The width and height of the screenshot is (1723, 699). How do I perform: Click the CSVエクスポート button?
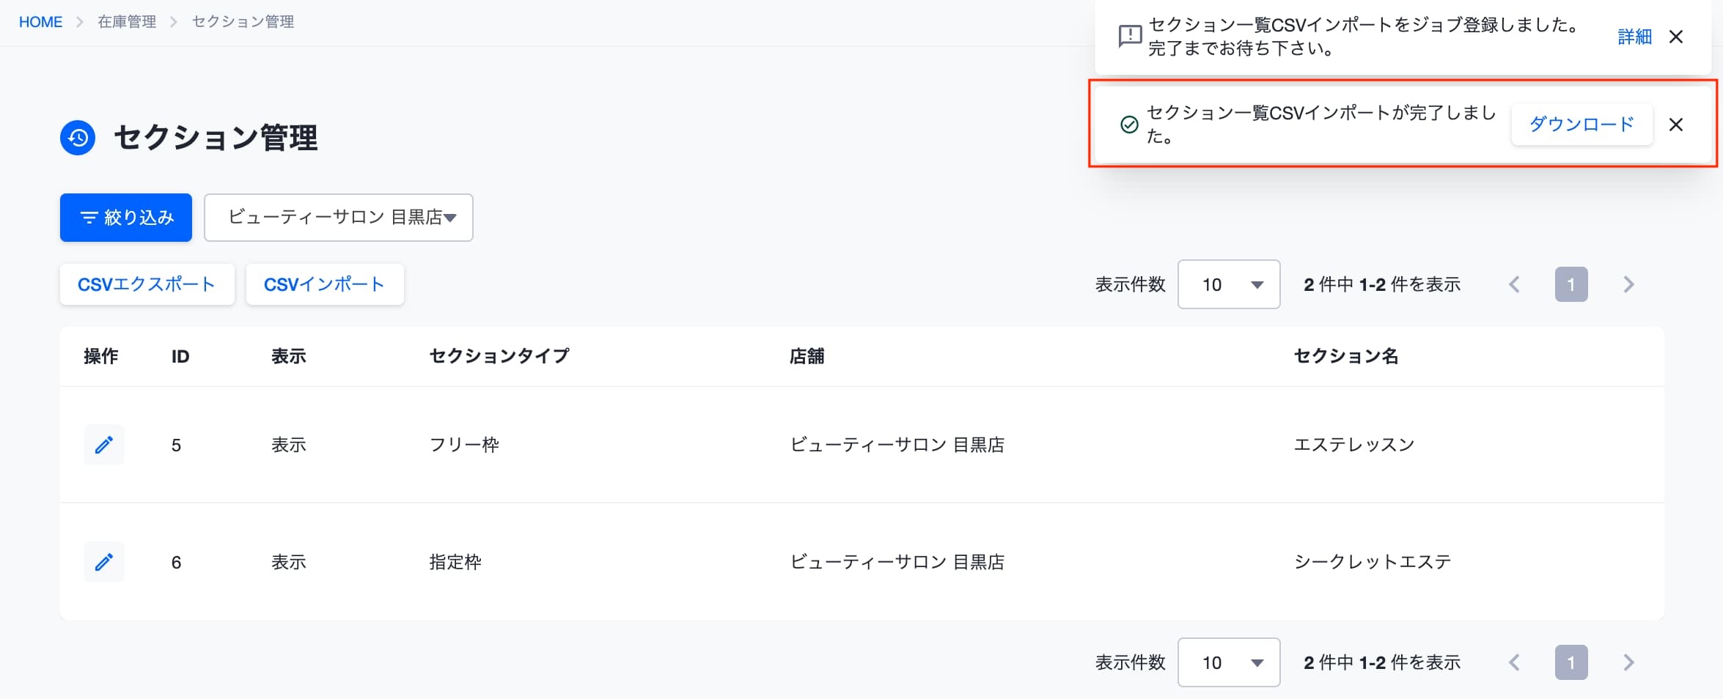[x=147, y=284]
